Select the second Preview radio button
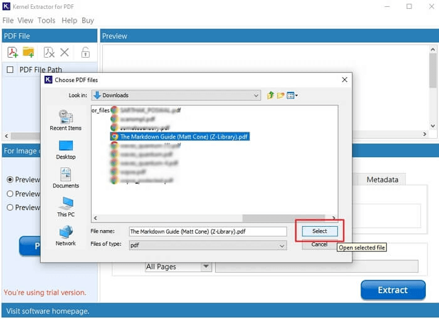The height and width of the screenshot is (319, 439). click(10, 194)
